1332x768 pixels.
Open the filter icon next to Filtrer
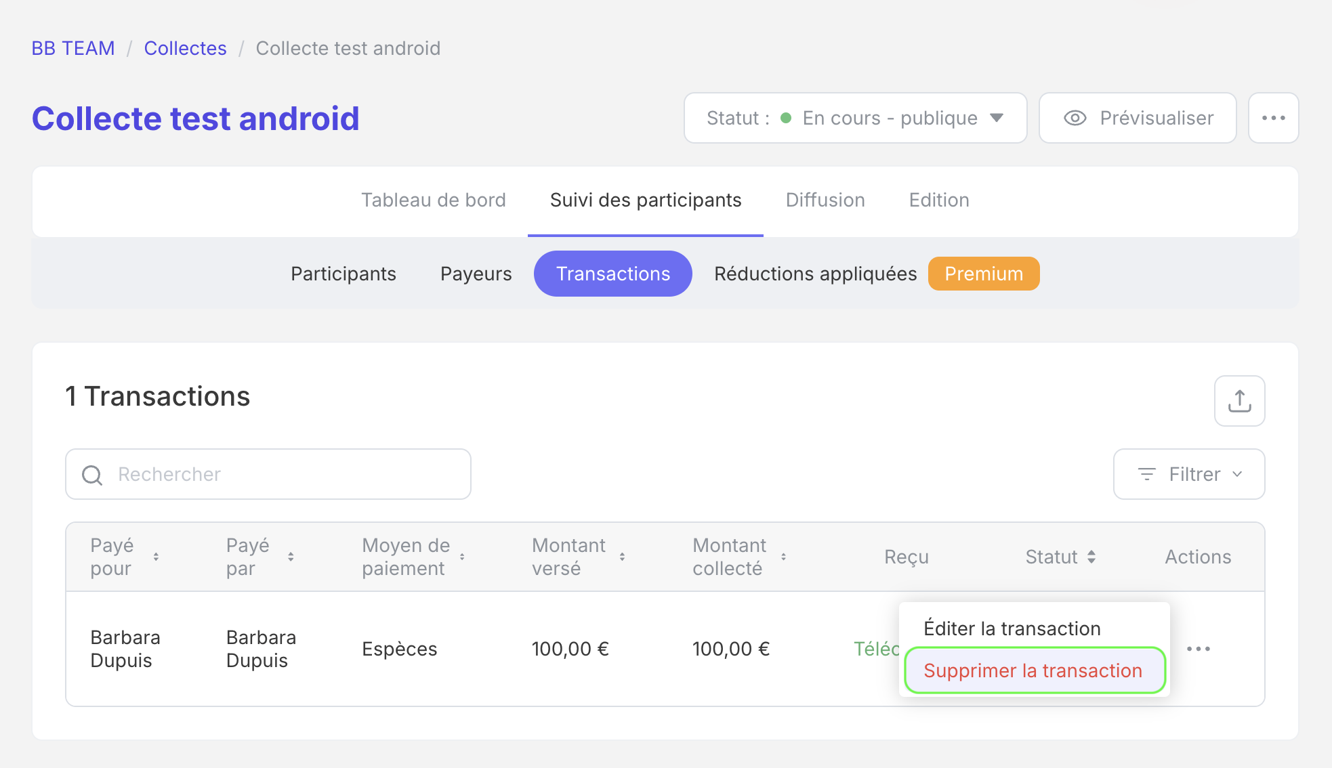1146,474
